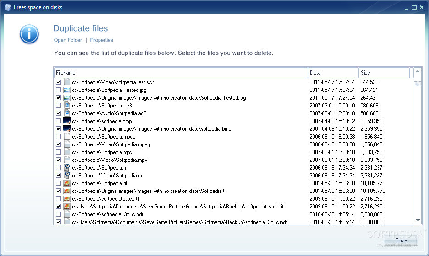The image size is (429, 256).
Task: Click the RealMedia icon for c:\Softpedia\Softpedia.rm
Action: 67,168
